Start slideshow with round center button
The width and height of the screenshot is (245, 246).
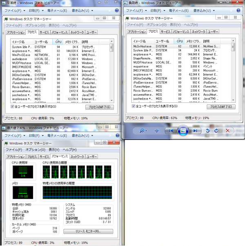(183, 131)
